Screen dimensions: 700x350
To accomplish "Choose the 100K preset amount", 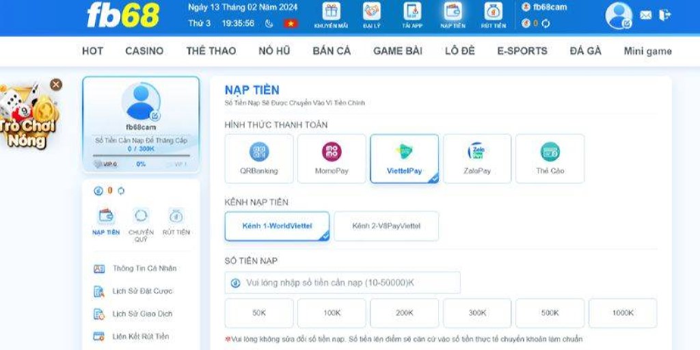I will coord(332,313).
